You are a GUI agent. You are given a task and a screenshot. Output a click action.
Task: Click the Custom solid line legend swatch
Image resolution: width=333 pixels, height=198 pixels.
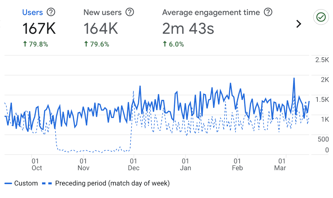click(x=8, y=183)
